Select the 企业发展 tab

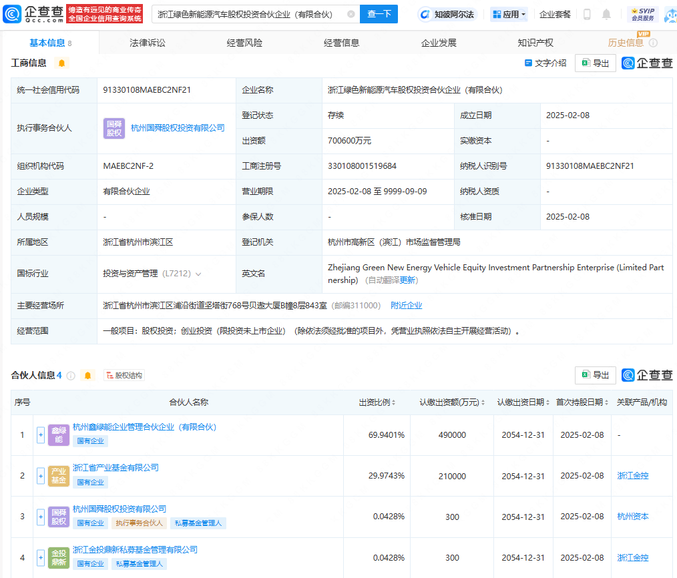pos(439,43)
